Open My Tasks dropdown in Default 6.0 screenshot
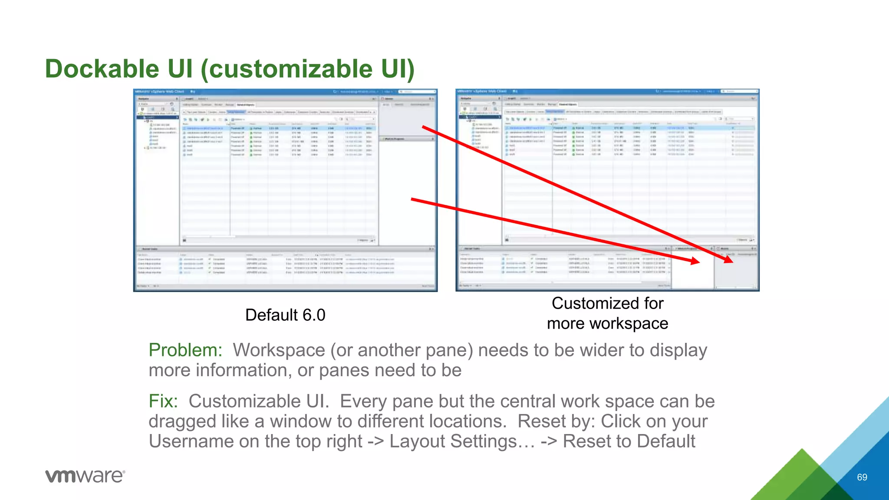The image size is (889, 500). pos(143,286)
